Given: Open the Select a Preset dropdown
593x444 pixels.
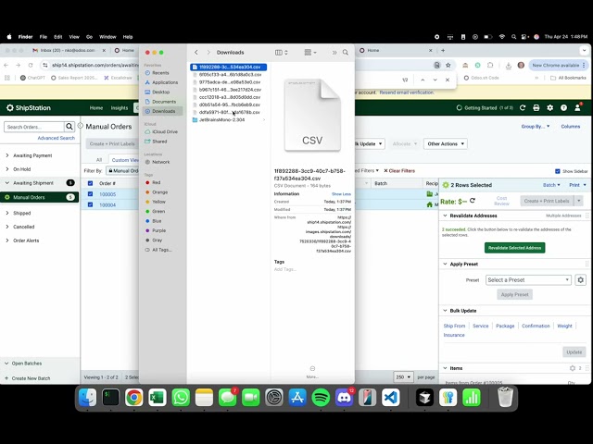Looking at the screenshot, I should point(528,279).
